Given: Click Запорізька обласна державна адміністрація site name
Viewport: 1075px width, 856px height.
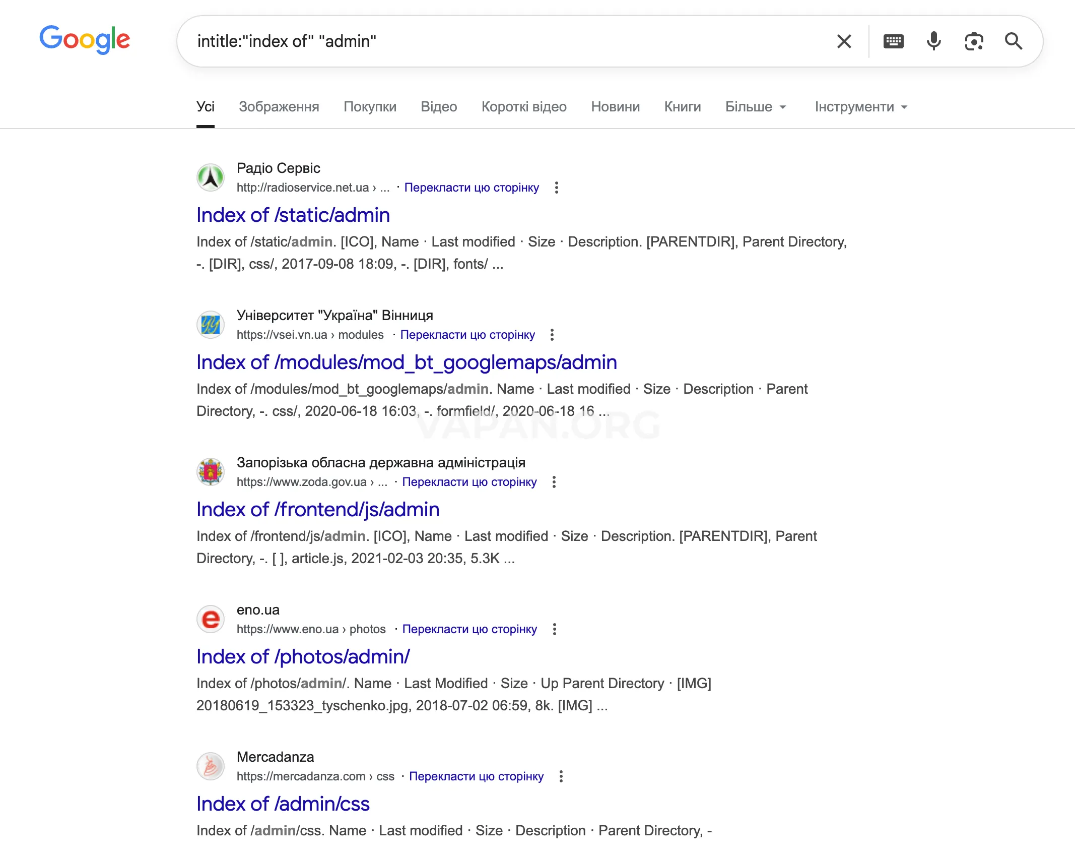Looking at the screenshot, I should coord(381,463).
